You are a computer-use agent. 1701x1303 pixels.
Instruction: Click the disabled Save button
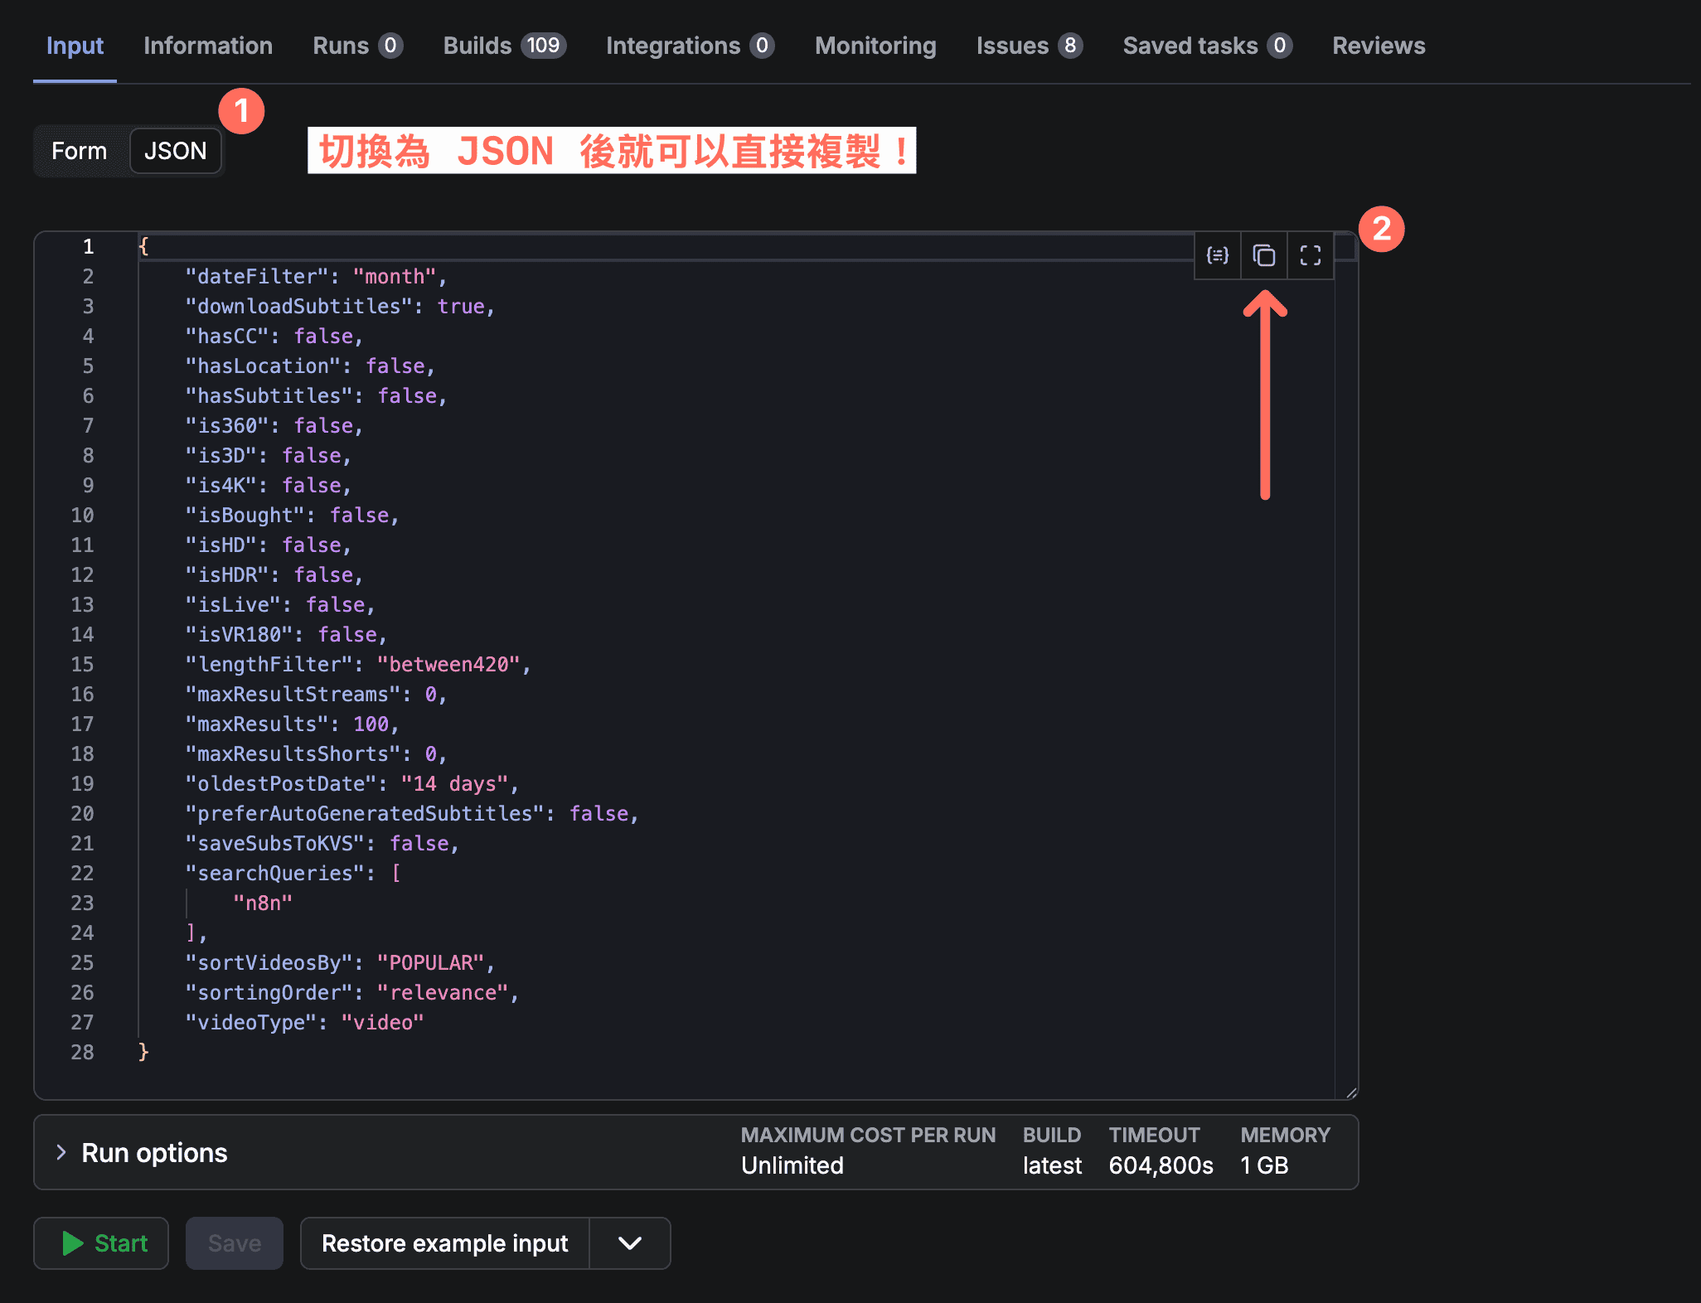coord(234,1243)
